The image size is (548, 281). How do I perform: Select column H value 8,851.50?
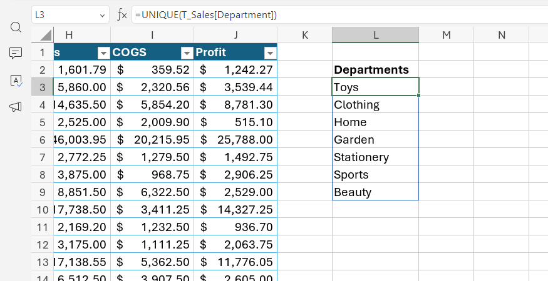pyautogui.click(x=82, y=192)
